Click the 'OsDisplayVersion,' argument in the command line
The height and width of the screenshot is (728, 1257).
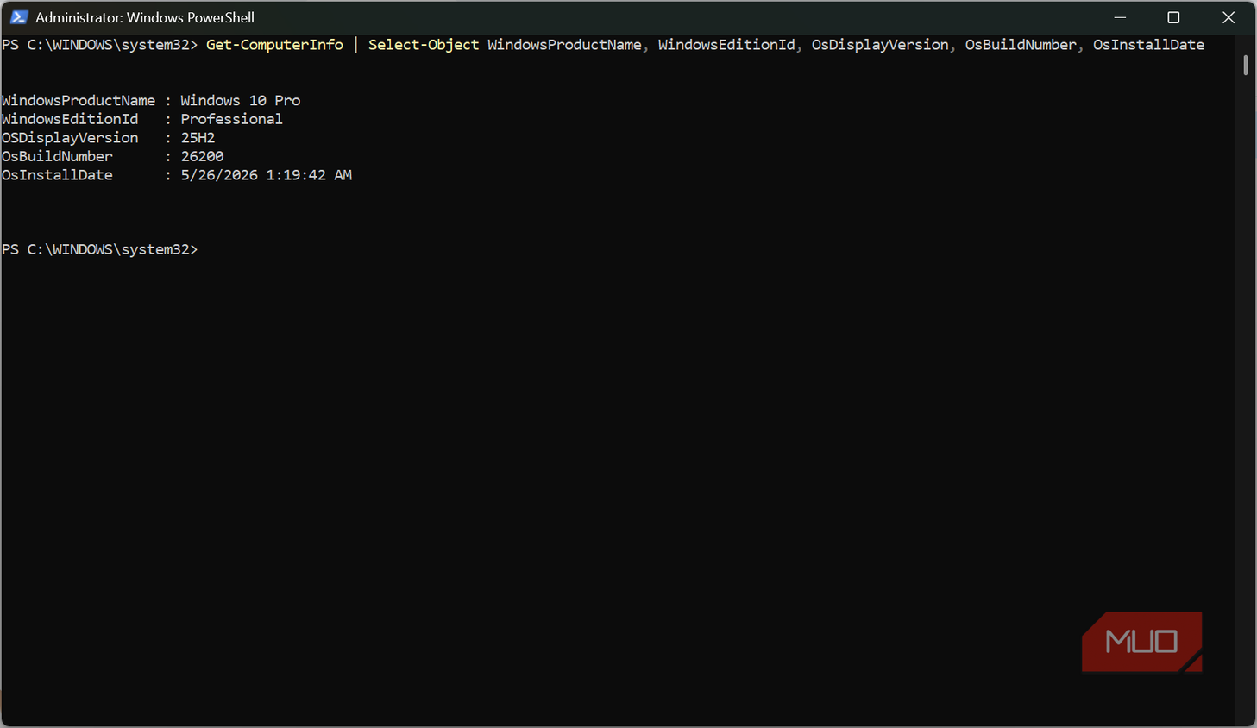(x=883, y=45)
